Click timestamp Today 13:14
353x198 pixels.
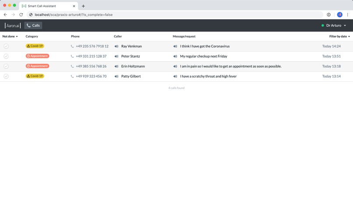point(332,76)
